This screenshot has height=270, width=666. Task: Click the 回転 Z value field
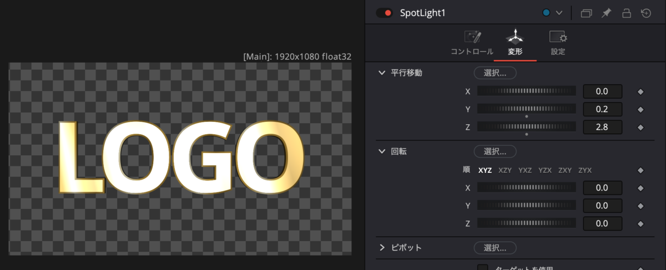pos(602,223)
